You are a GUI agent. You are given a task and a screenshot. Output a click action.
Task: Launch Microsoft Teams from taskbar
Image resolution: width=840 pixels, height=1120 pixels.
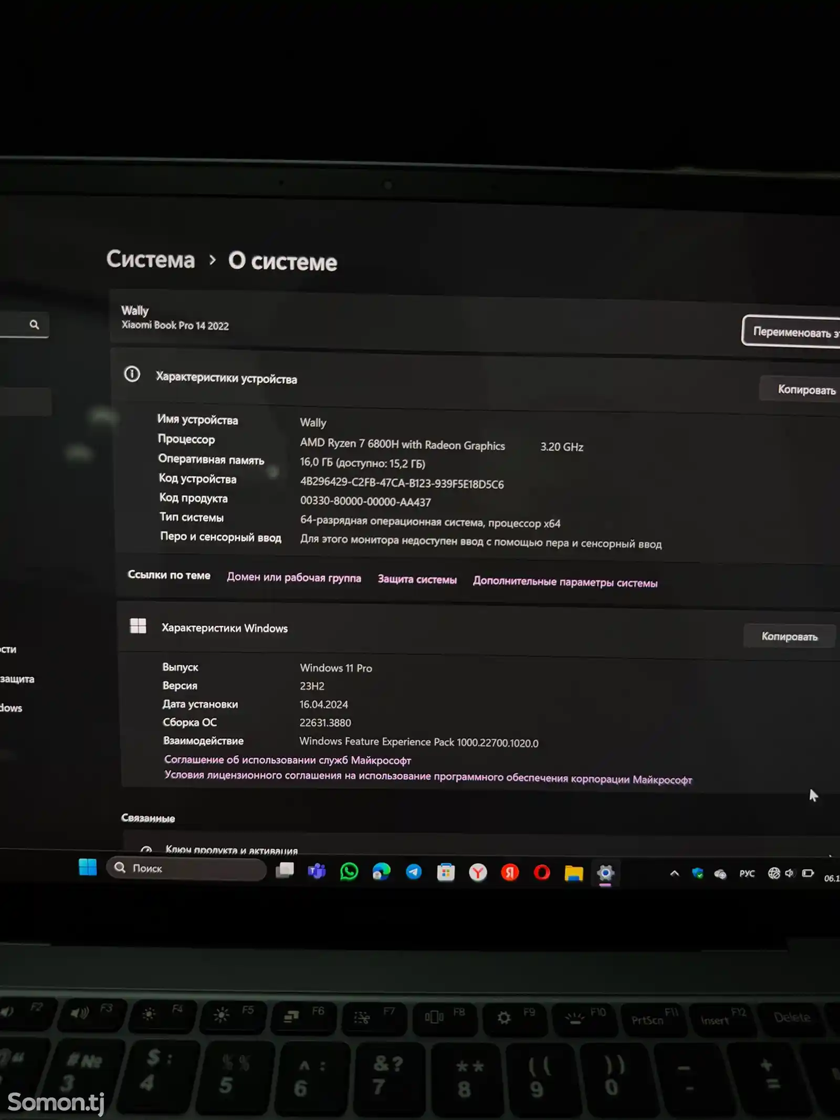coord(317,871)
